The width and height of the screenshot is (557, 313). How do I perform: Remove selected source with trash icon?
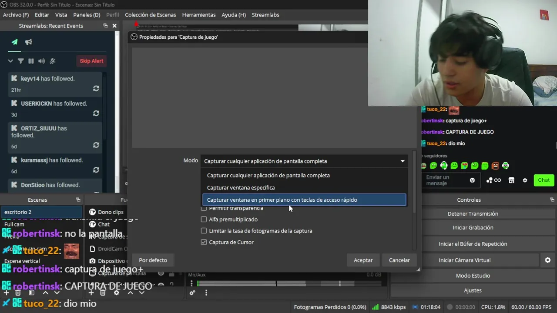(103, 293)
